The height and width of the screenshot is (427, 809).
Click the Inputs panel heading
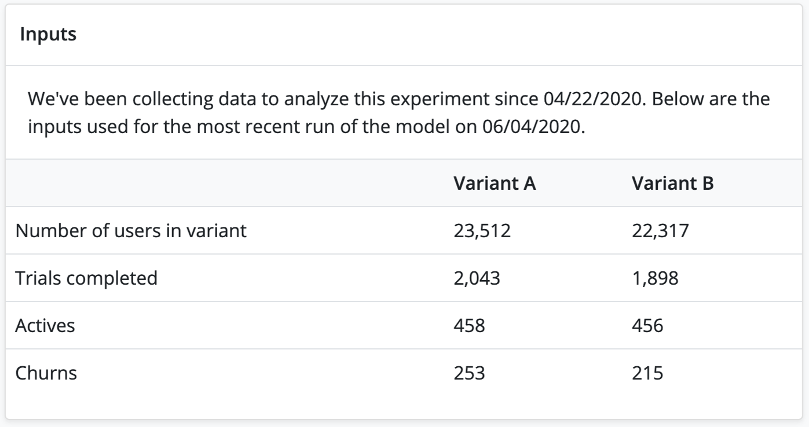[47, 35]
